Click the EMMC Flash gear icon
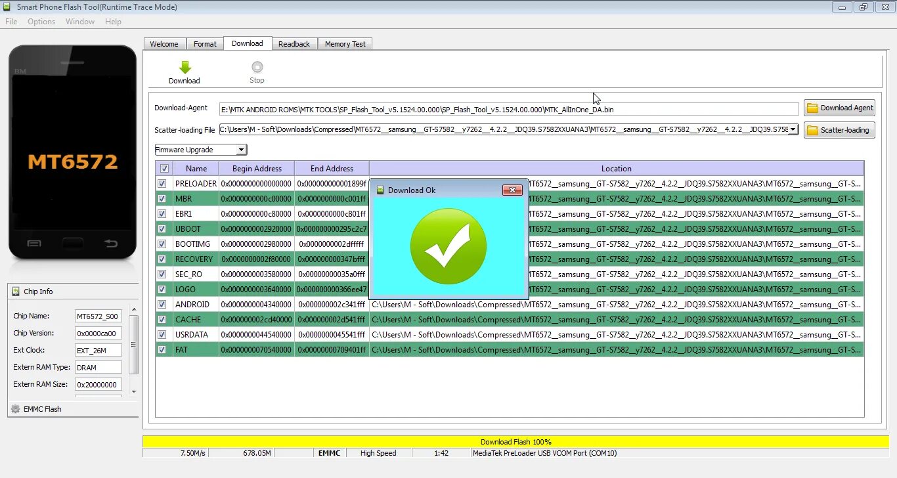Screen dimensions: 897x478 coord(16,408)
